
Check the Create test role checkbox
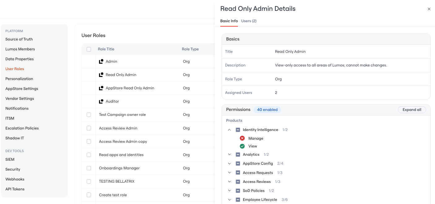[x=89, y=195]
